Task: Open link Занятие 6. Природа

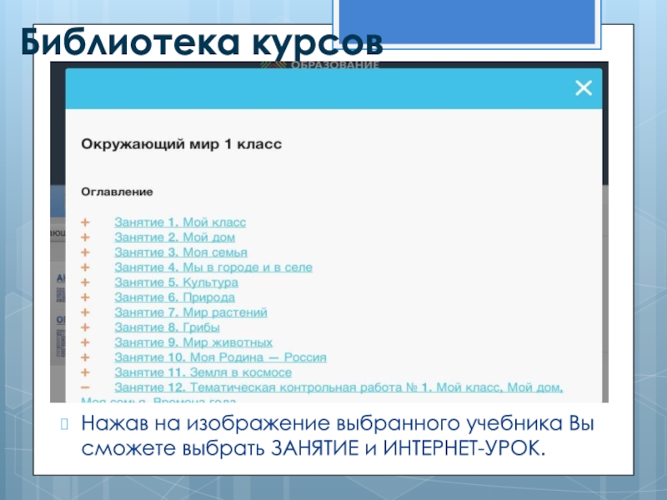Action: pyautogui.click(x=174, y=297)
